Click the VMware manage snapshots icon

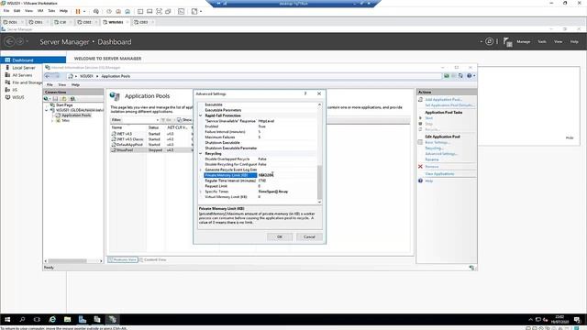click(127, 11)
